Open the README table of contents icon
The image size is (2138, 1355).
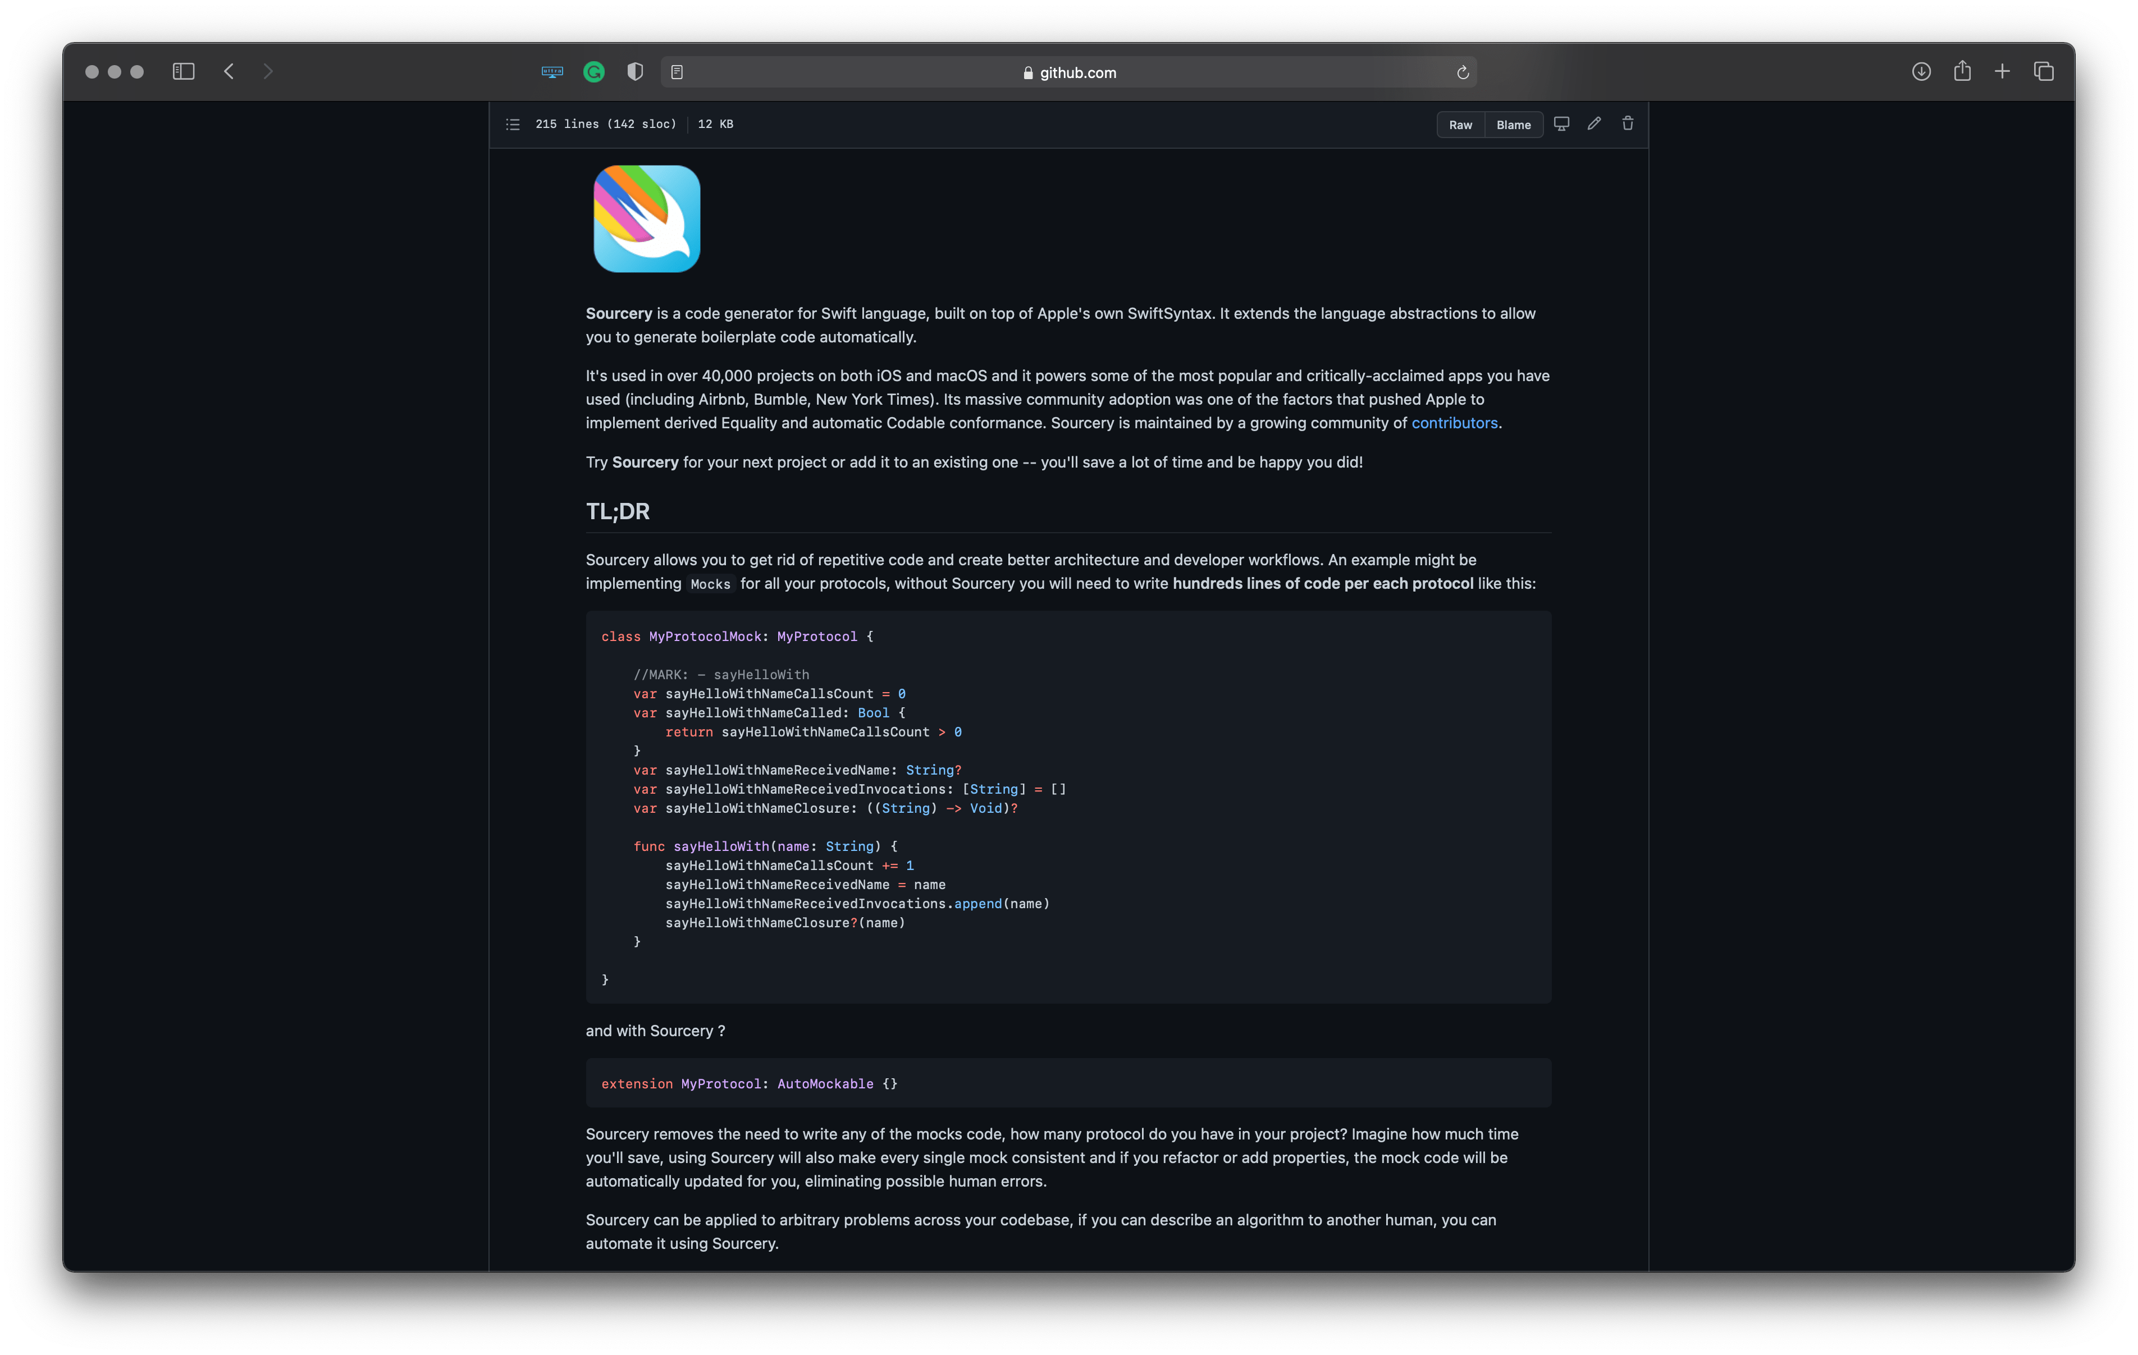(x=512, y=124)
